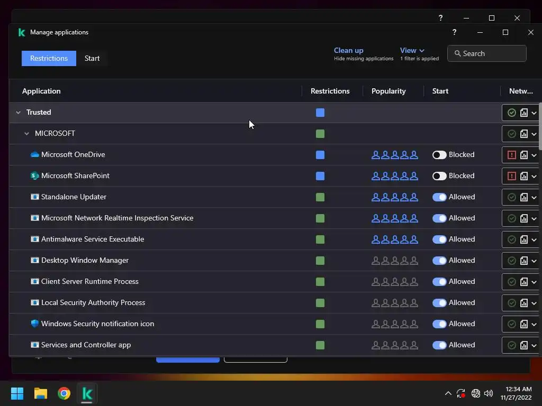Click the vertical scrollbar of application list
The width and height of the screenshot is (542, 406).
click(x=540, y=126)
